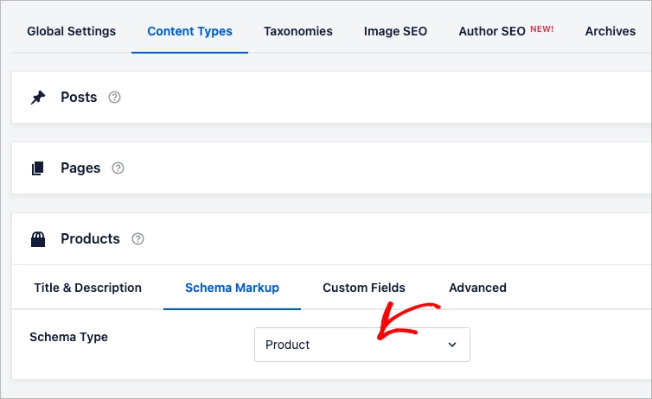
Task: Click the chevron arrow in Schema Type select
Action: click(x=452, y=345)
